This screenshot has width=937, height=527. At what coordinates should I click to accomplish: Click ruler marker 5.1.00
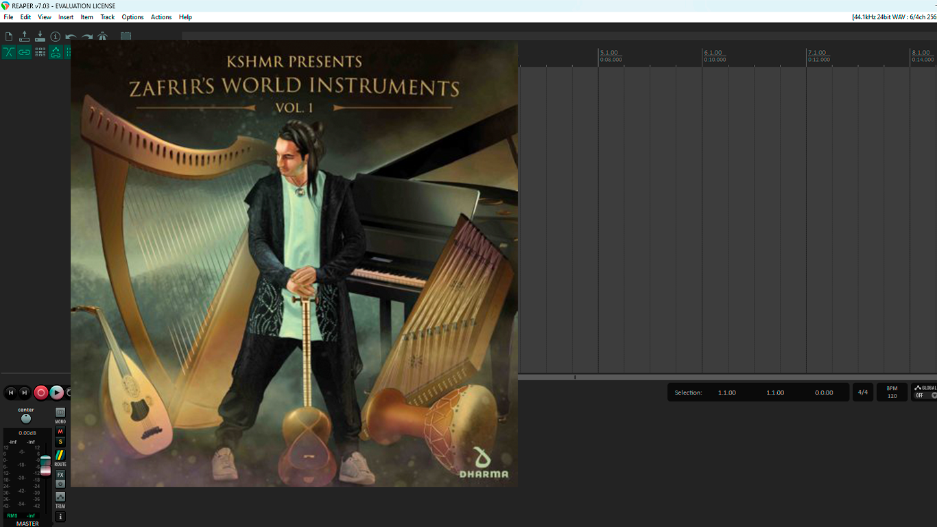click(x=609, y=53)
